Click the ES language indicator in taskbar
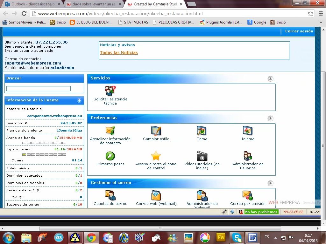The width and height of the screenshot is (326, 244). pyautogui.click(x=266, y=237)
